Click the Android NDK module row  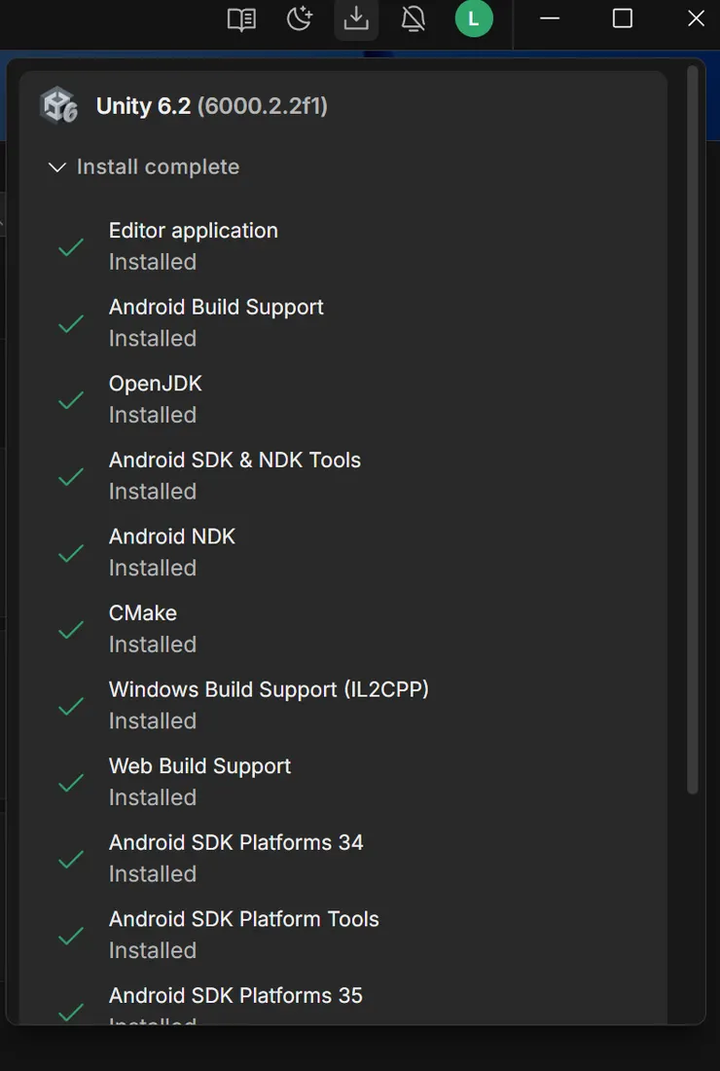coord(172,537)
